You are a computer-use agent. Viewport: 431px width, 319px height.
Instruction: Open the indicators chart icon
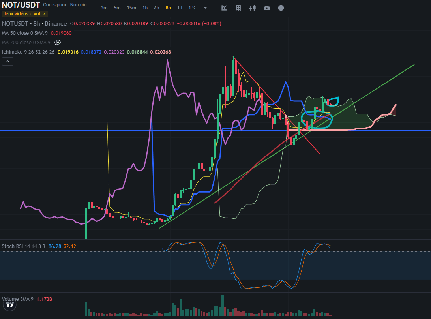click(x=224, y=8)
